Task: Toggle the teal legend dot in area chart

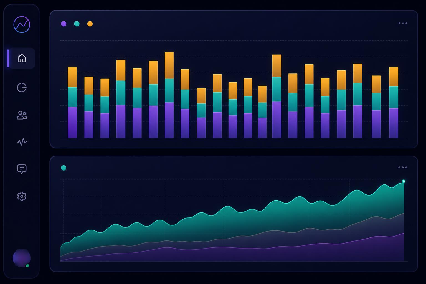Action: [64, 168]
